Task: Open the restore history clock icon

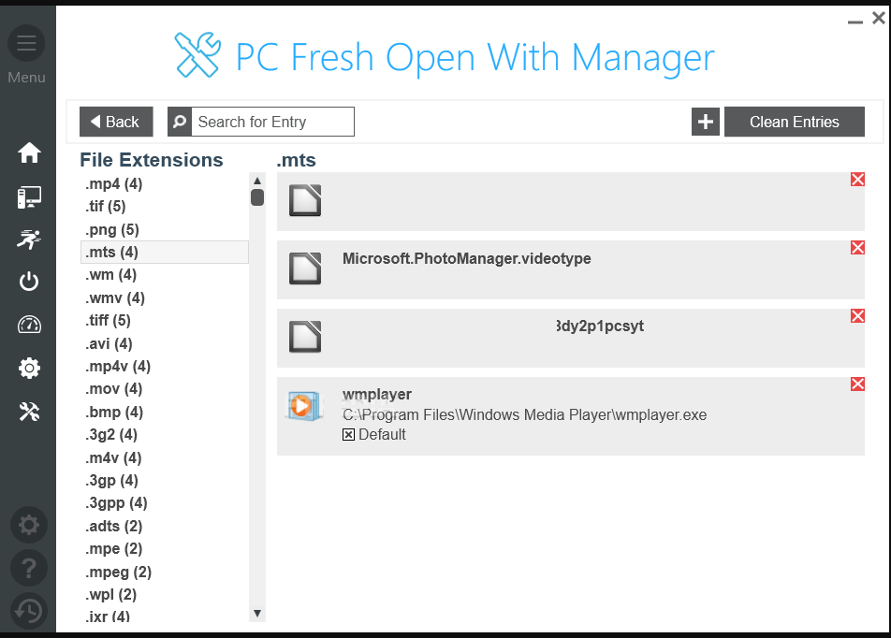Action: click(x=28, y=611)
